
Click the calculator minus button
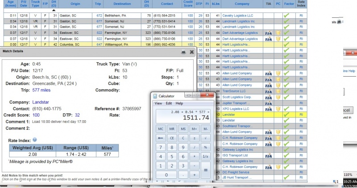pyautogui.click(x=194, y=166)
